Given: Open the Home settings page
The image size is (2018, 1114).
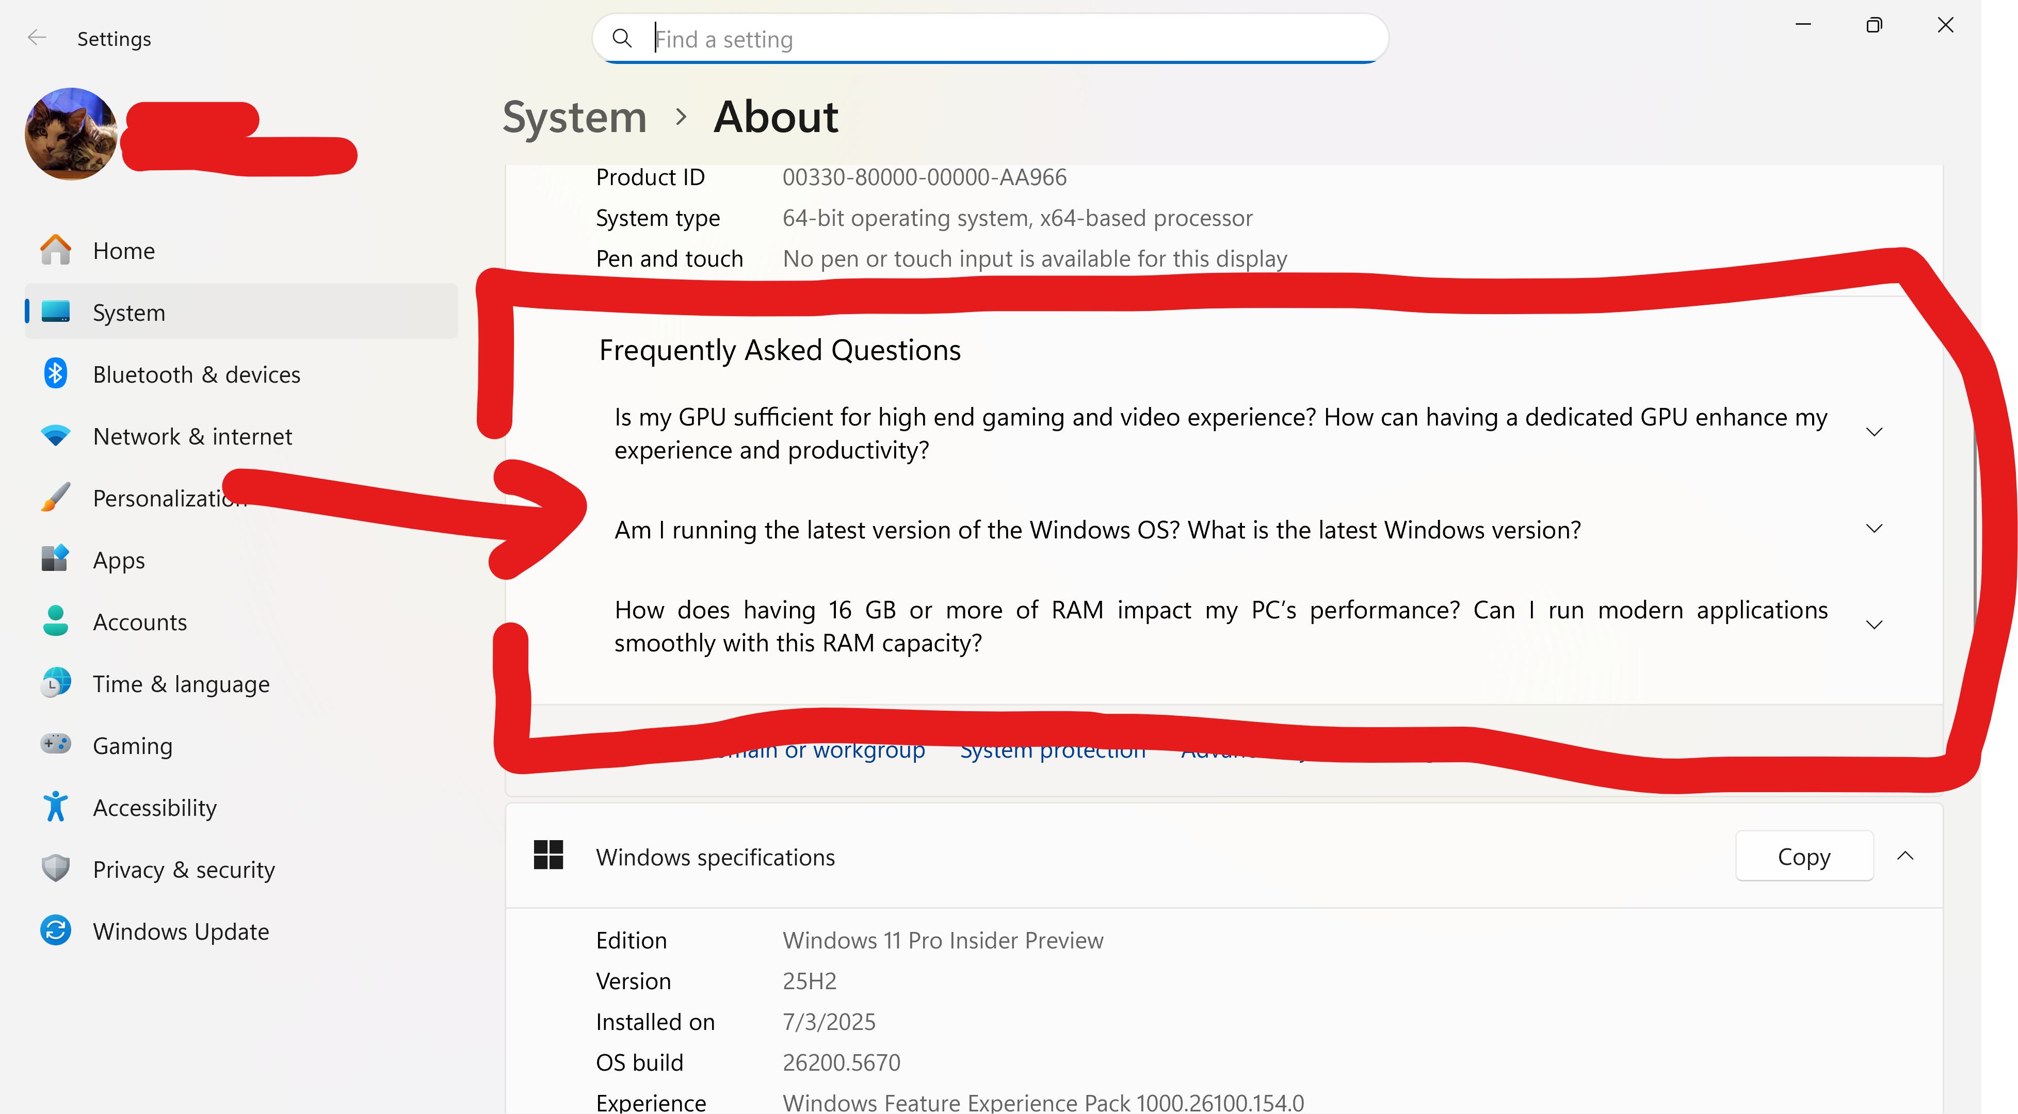Looking at the screenshot, I should coord(241,251).
